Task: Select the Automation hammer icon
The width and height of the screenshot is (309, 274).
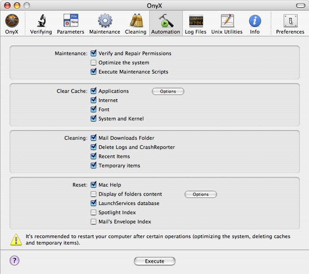Action: [x=166, y=20]
